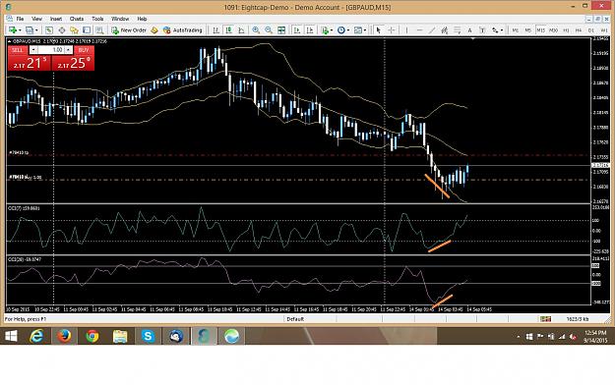The height and width of the screenshot is (385, 615).
Task: Click the Zoom In magnifier icon
Action: click(x=256, y=30)
